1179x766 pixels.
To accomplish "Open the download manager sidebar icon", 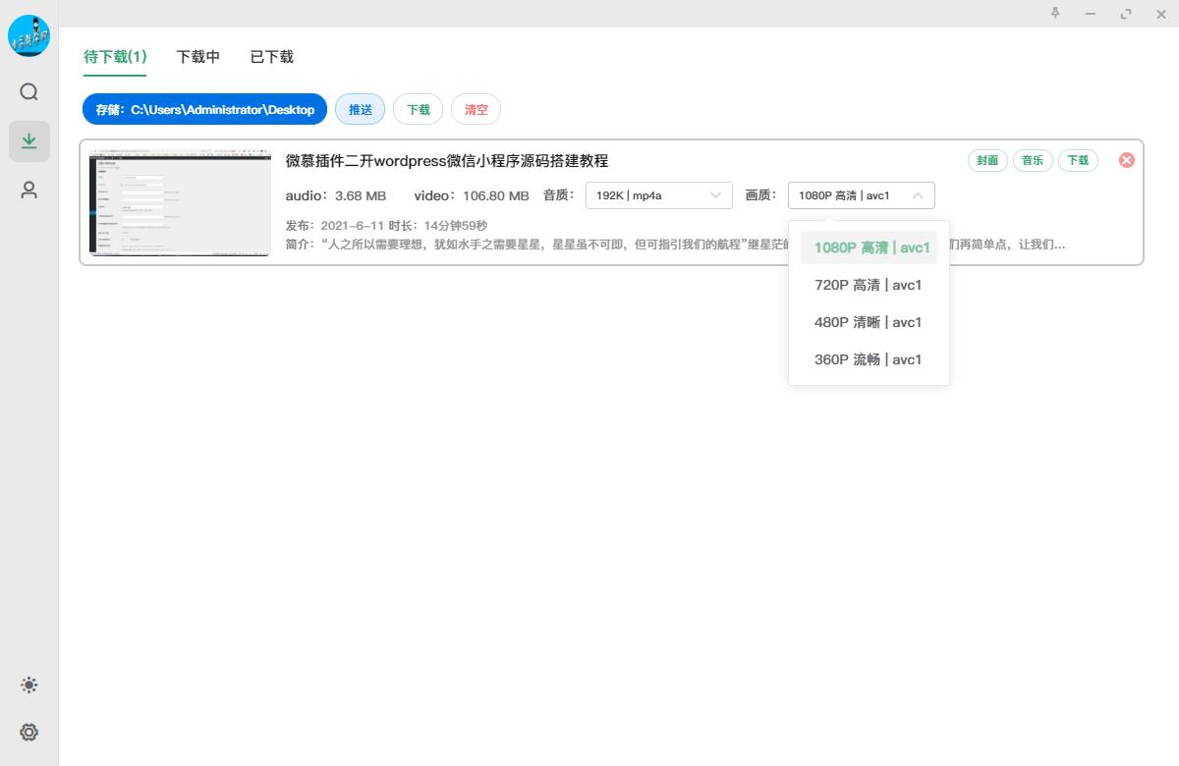I will [x=29, y=141].
